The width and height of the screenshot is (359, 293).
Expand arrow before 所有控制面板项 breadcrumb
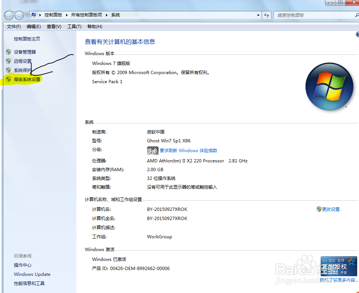tap(67, 15)
